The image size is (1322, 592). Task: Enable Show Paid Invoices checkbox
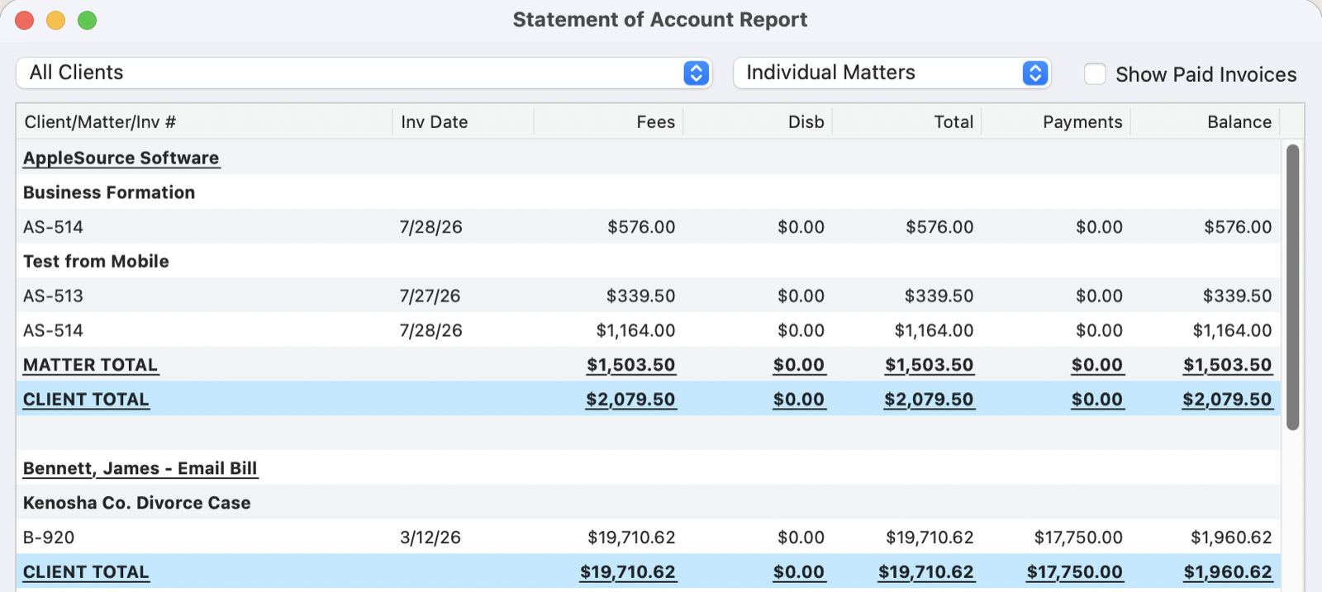pyautogui.click(x=1095, y=73)
